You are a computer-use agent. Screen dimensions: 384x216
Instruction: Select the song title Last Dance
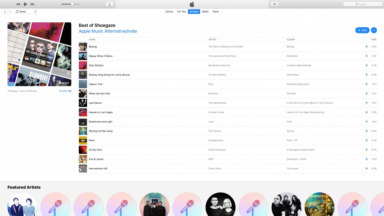95,103
